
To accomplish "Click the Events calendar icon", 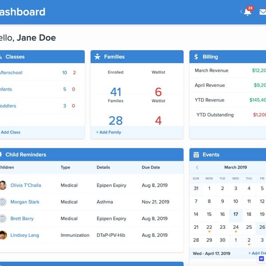I will [x=196, y=155].
